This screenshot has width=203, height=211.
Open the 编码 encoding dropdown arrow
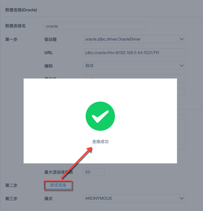pyautogui.click(x=182, y=66)
